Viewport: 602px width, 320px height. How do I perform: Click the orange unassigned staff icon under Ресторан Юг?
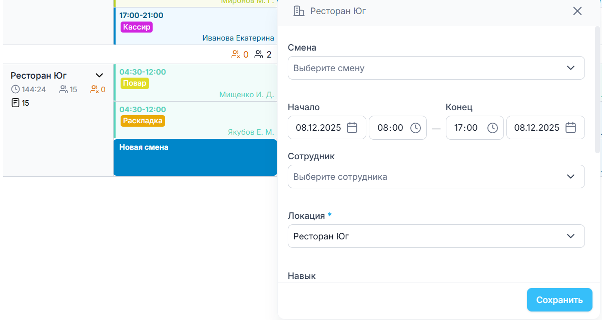[x=94, y=90]
